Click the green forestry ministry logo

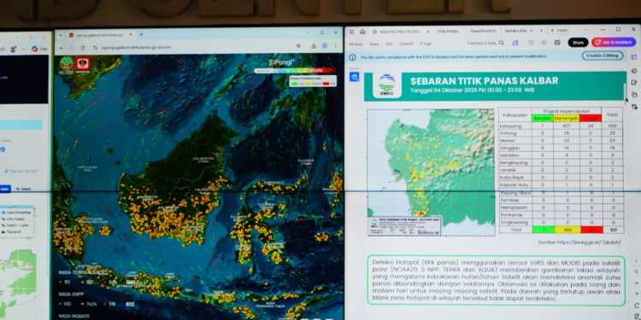pos(66,64)
